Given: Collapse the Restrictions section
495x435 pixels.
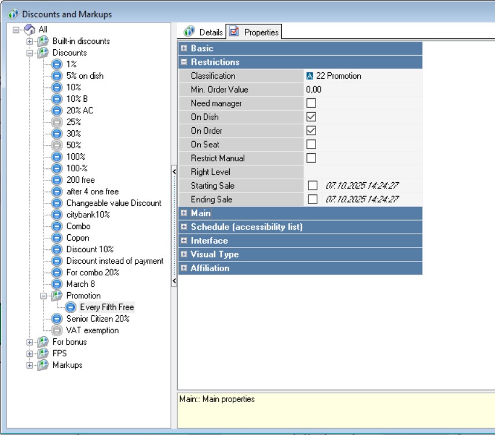Looking at the screenshot, I should (x=184, y=62).
